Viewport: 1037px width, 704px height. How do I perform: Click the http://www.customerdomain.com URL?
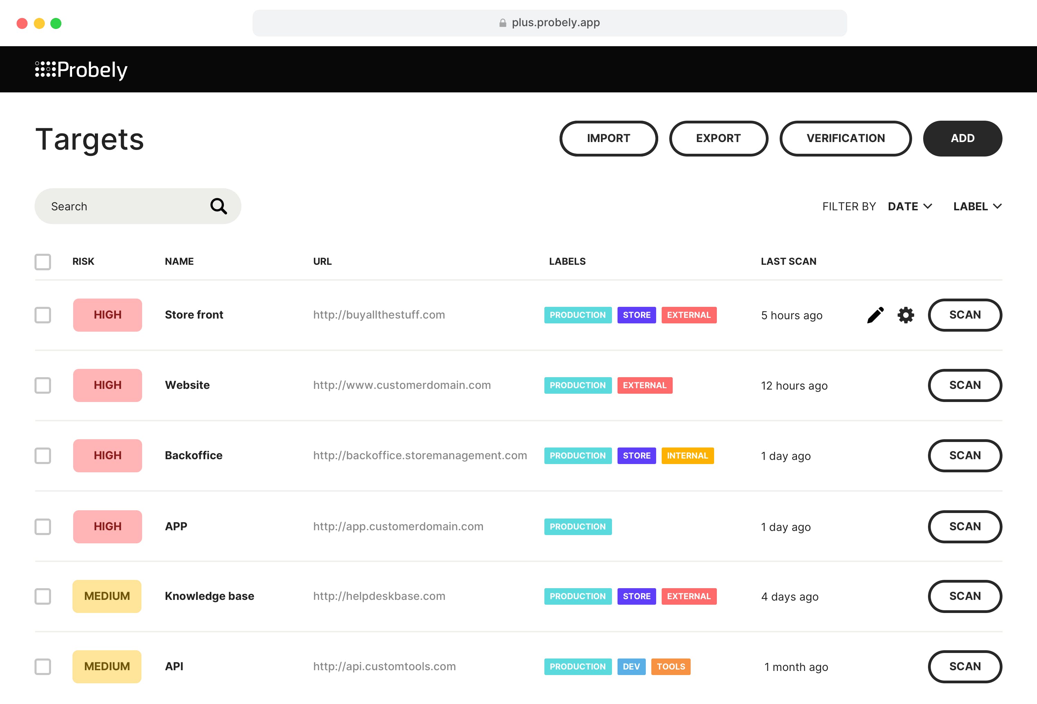402,385
